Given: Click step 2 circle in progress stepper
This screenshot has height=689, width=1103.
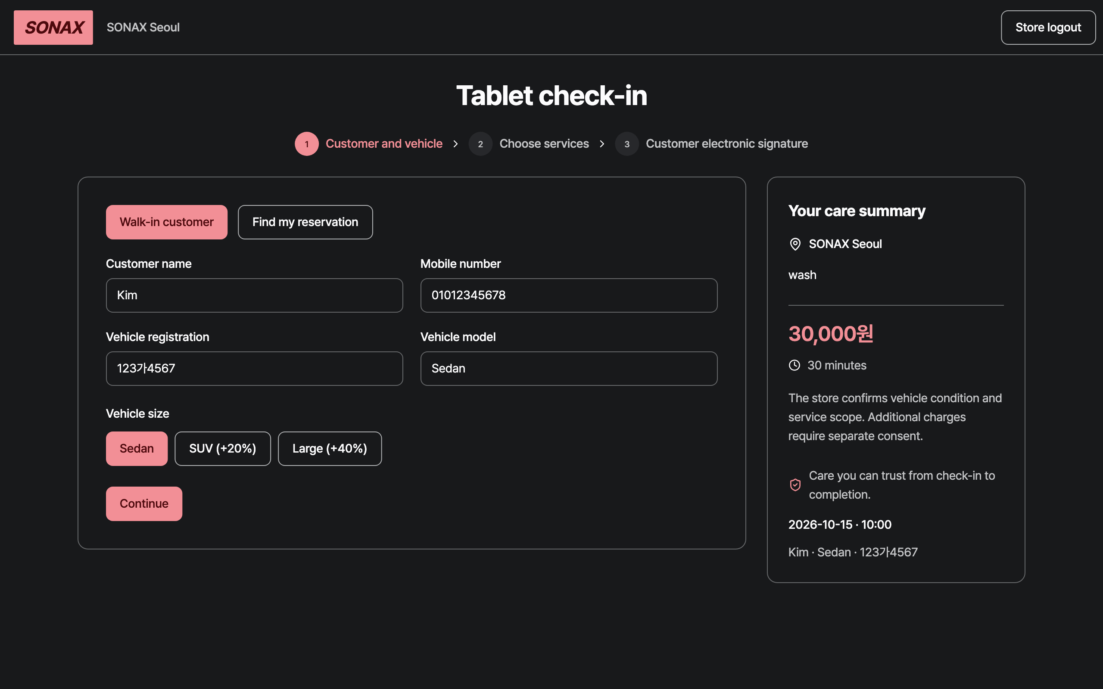Looking at the screenshot, I should 480,144.
